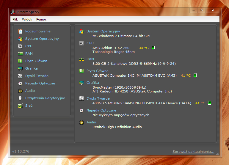Click the Piriform Speccy title bar icon
This screenshot has width=229, height=165.
[x=13, y=12]
